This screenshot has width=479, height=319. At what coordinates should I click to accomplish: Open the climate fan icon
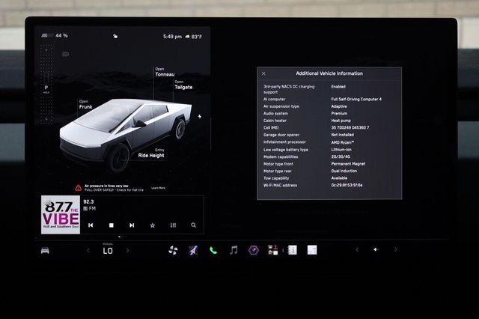[x=173, y=250]
